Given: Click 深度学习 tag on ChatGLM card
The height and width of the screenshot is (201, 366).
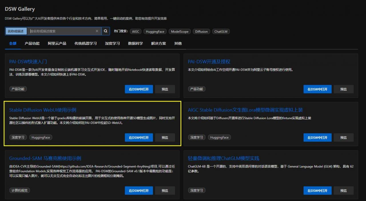Looking at the screenshot, I should tap(197, 190).
